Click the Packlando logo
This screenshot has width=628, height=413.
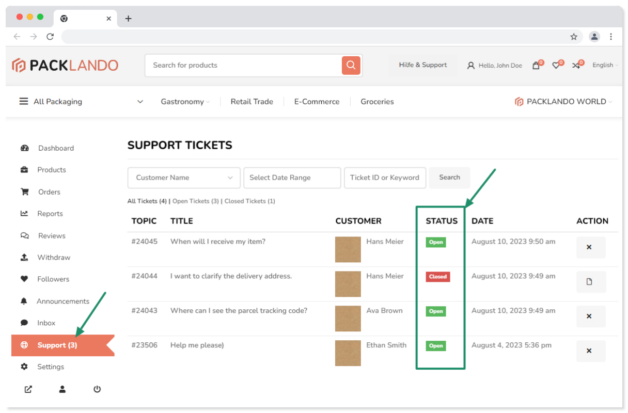click(x=66, y=65)
